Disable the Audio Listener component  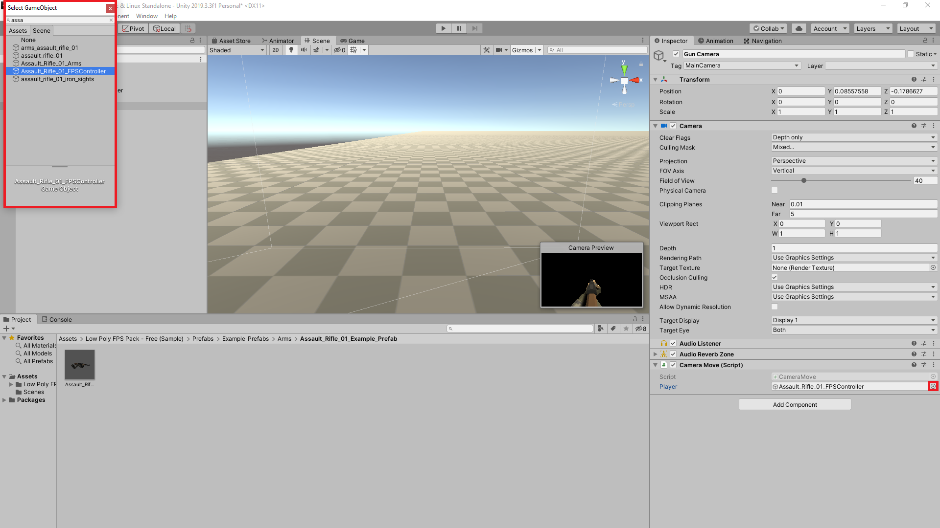coord(673,343)
